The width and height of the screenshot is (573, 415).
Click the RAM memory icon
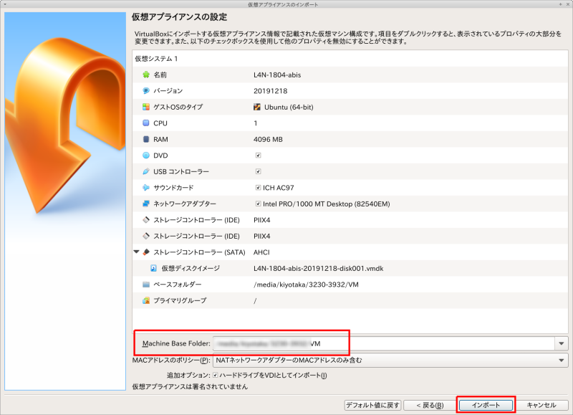point(146,139)
